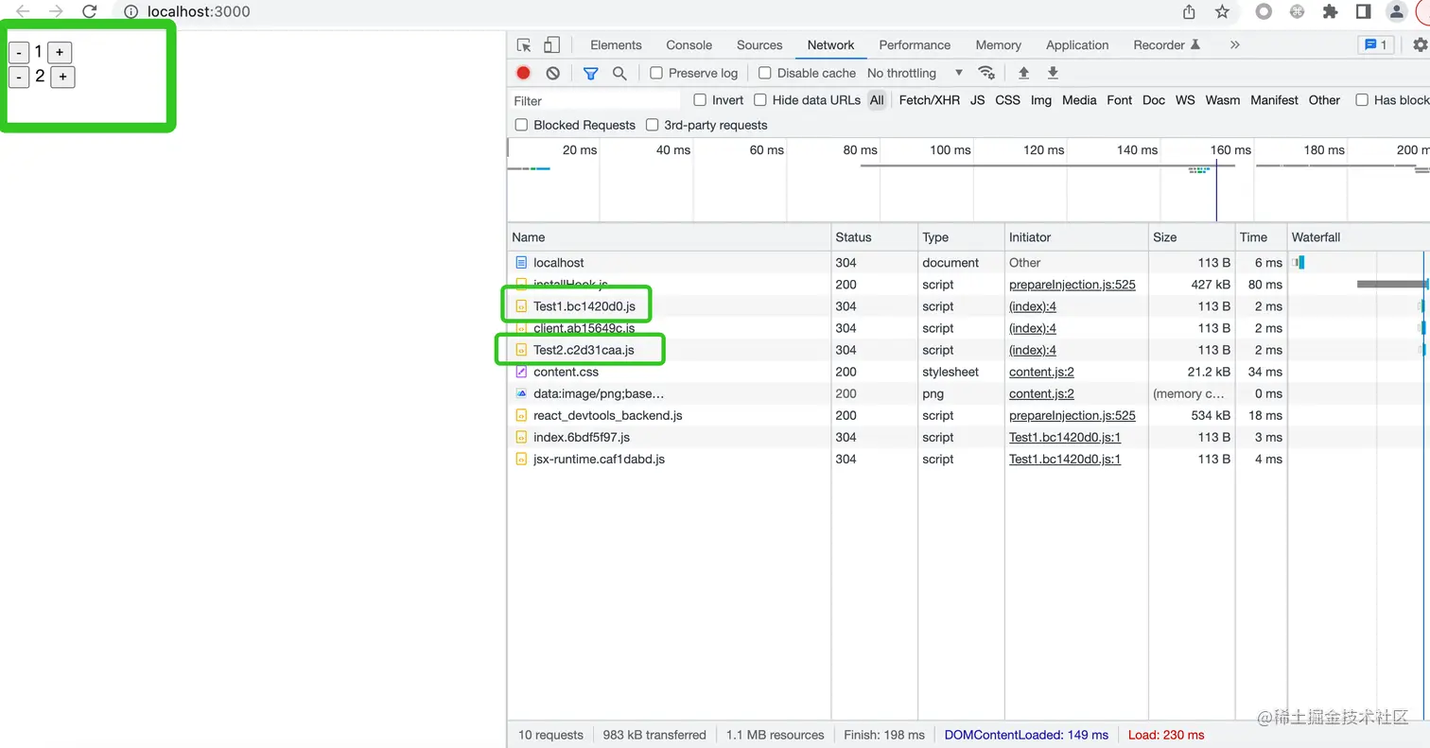The width and height of the screenshot is (1430, 748).
Task: Open the Application tab
Action: point(1077,44)
